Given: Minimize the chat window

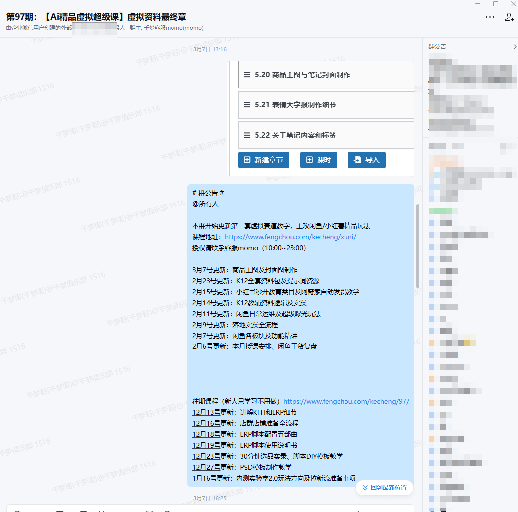Looking at the screenshot, I should (x=478, y=4).
